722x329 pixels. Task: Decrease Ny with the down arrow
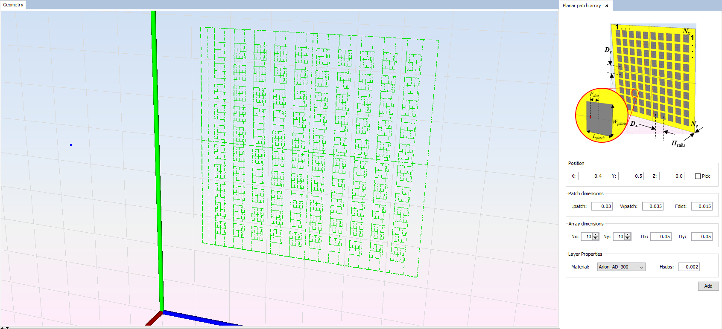pos(628,238)
